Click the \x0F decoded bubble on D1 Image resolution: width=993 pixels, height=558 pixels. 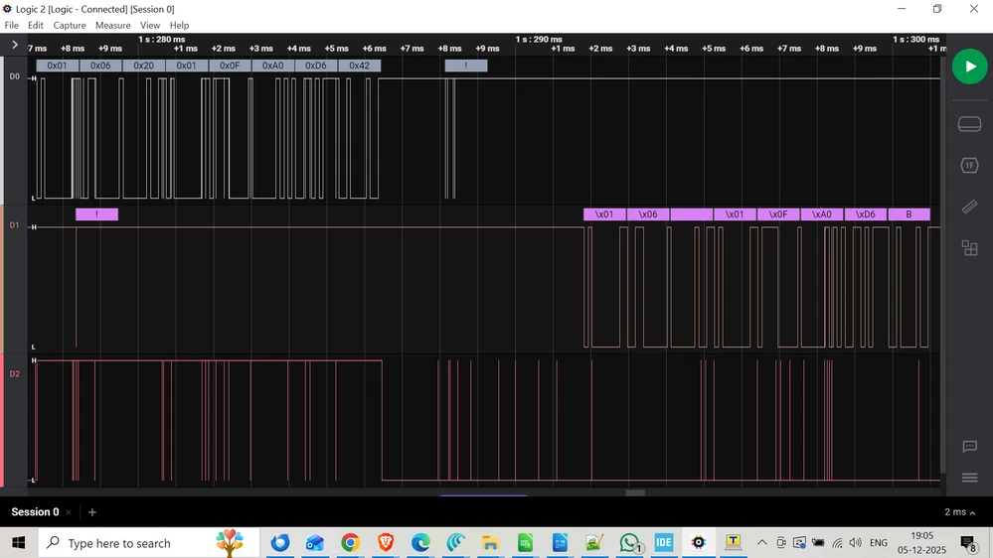coord(778,214)
